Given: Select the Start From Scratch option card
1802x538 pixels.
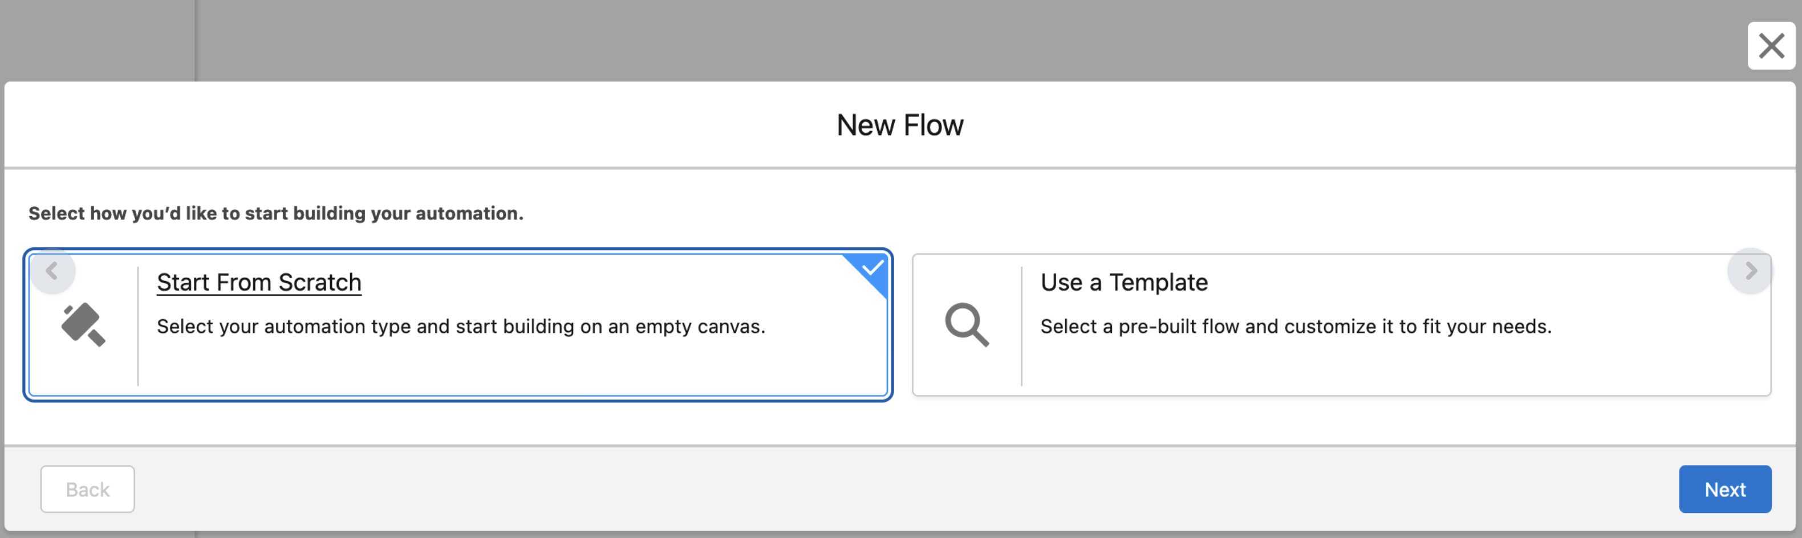Looking at the screenshot, I should (x=458, y=364).
